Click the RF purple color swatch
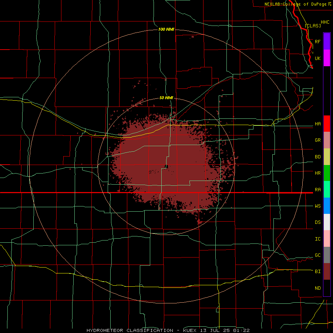 [x=327, y=41]
